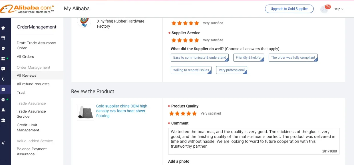Image resolution: width=354 pixels, height=165 pixels.
Task: Click the shield checkmark sidebar icon
Action: click(x=3, y=48)
